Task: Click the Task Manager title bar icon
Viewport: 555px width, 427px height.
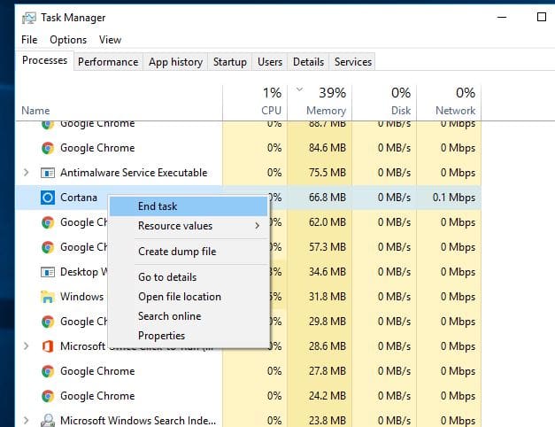Action: [28, 18]
